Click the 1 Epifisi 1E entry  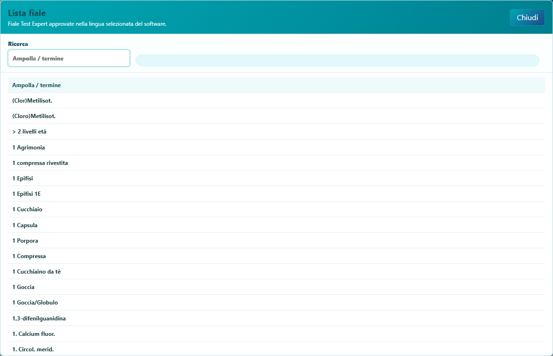[276, 194]
